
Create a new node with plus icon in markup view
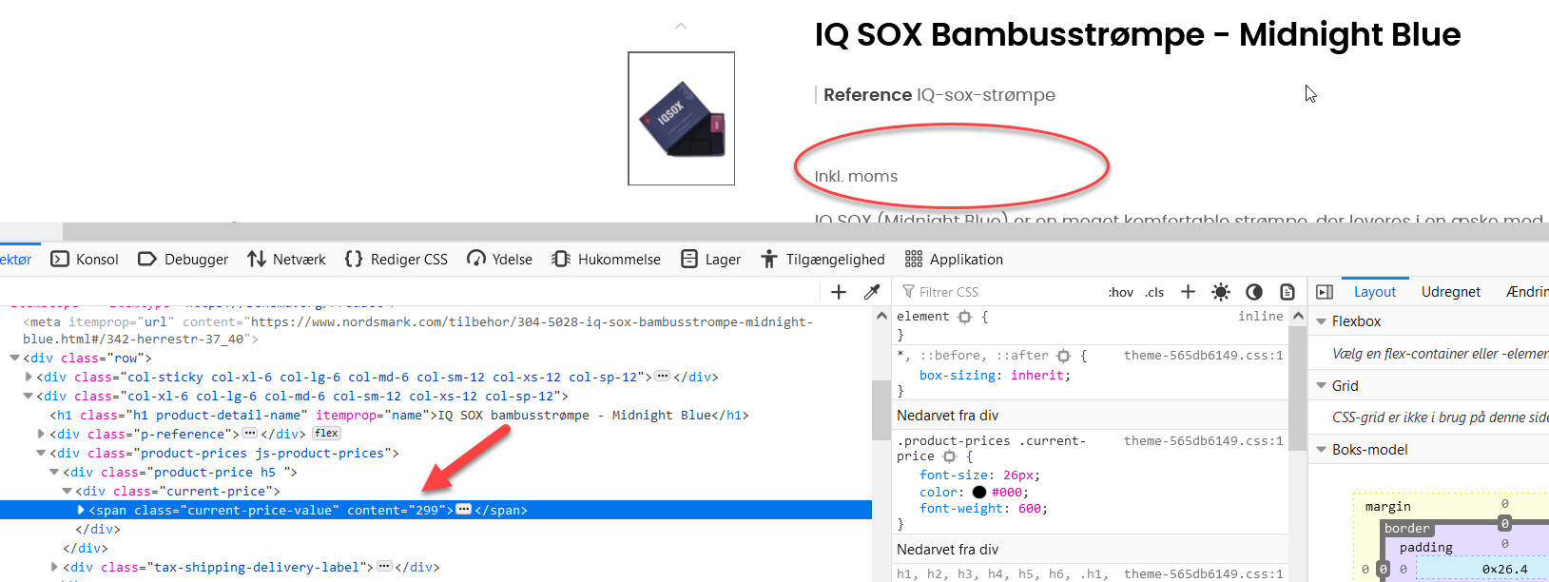coord(839,292)
